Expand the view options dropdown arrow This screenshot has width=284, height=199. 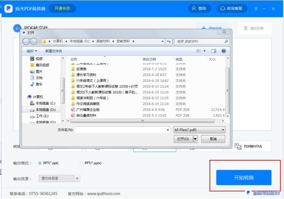(205, 51)
